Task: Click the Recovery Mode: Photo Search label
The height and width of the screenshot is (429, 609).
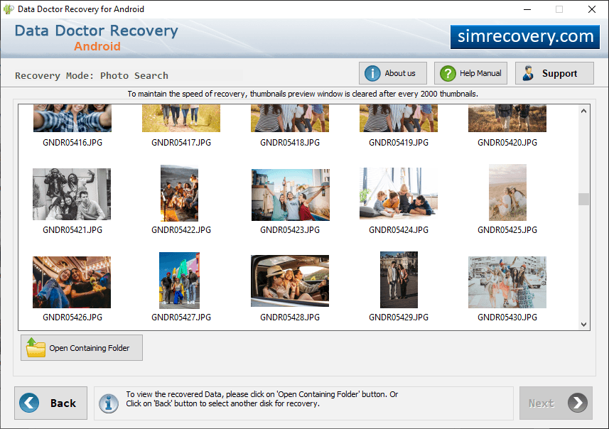Action: coord(92,75)
